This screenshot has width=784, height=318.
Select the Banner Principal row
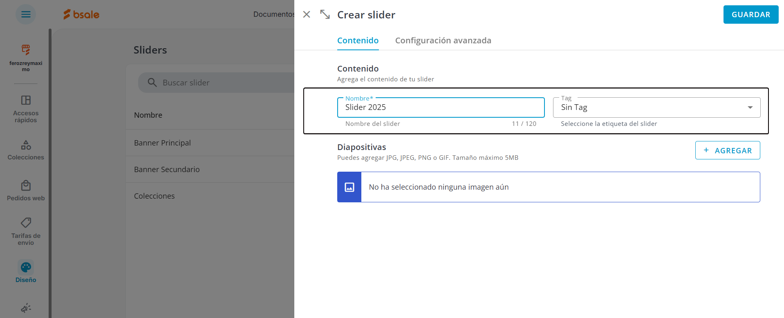pyautogui.click(x=210, y=143)
